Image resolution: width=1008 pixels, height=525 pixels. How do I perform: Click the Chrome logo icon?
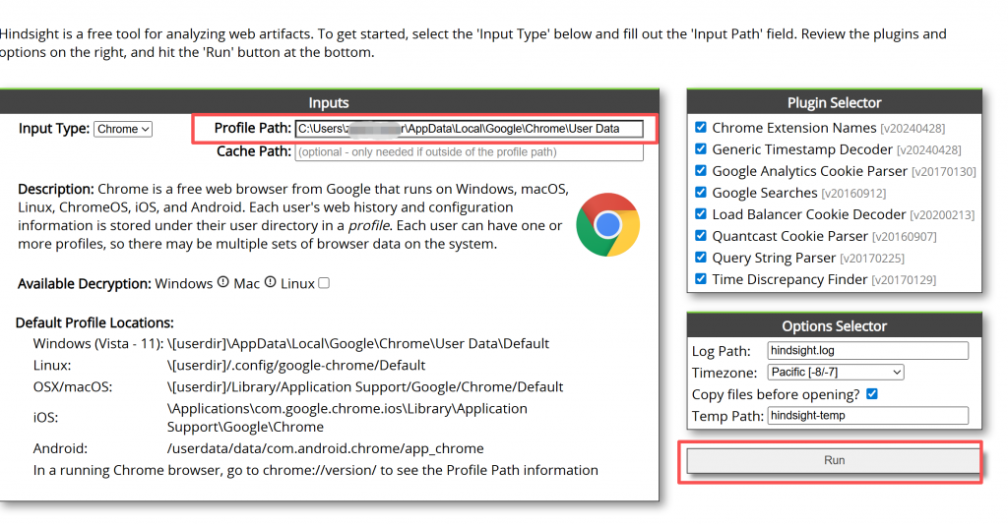(607, 225)
